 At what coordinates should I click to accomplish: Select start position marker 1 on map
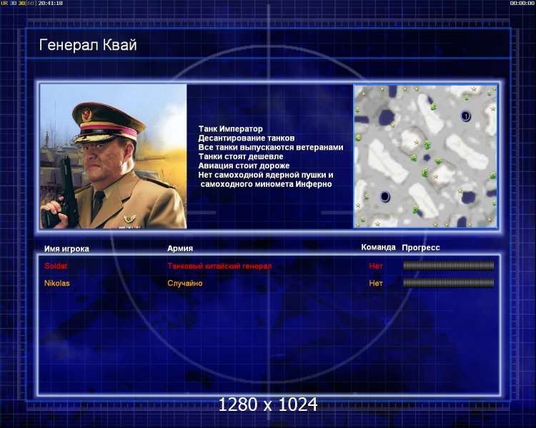click(465, 116)
